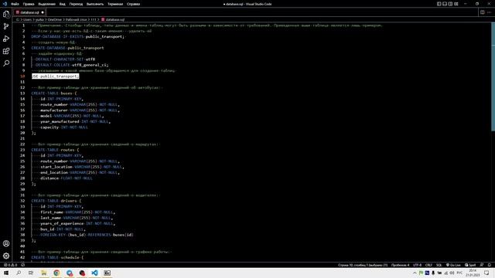Open the Правка menu

(x=29, y=4)
